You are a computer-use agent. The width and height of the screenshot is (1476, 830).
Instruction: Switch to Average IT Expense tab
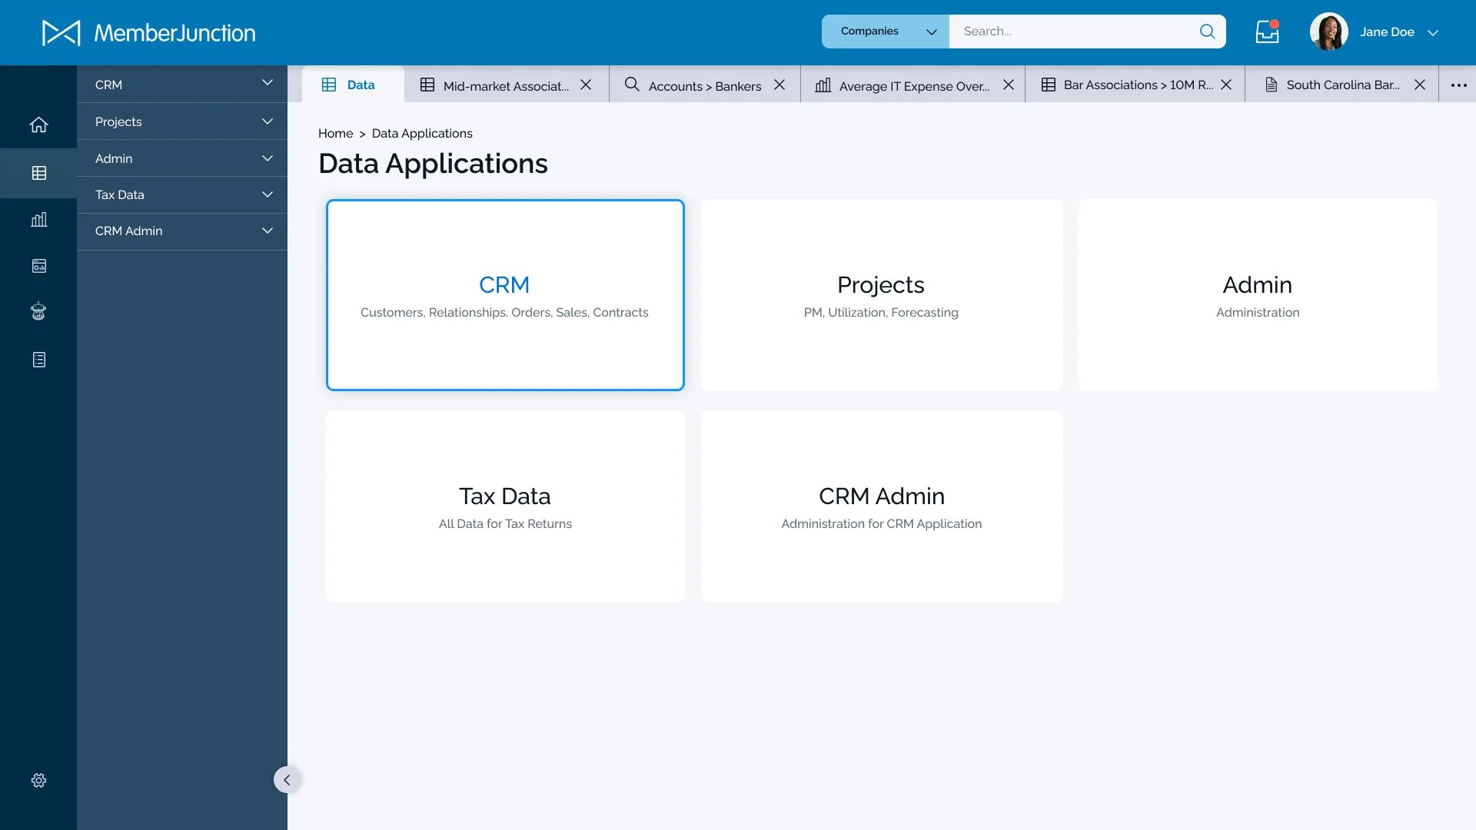[913, 85]
